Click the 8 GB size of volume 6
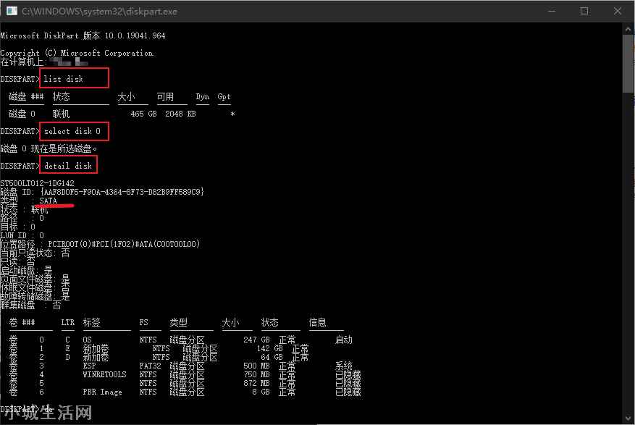Screen dimensions: 635x425 [x=261, y=392]
